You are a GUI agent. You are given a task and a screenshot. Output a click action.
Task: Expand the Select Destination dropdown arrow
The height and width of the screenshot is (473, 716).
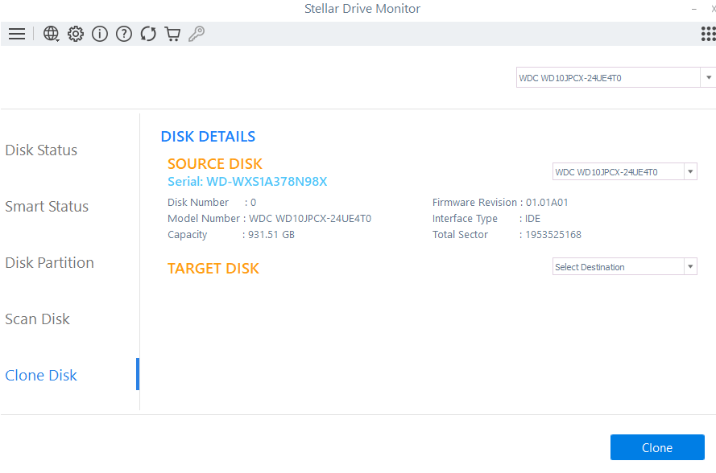pyautogui.click(x=690, y=266)
